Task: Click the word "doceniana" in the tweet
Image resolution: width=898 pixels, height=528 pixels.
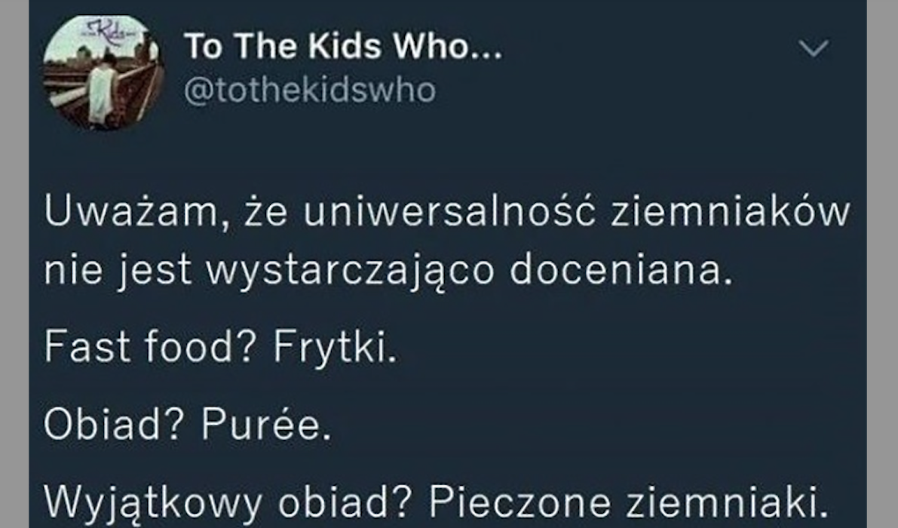Action: pyautogui.click(x=616, y=270)
